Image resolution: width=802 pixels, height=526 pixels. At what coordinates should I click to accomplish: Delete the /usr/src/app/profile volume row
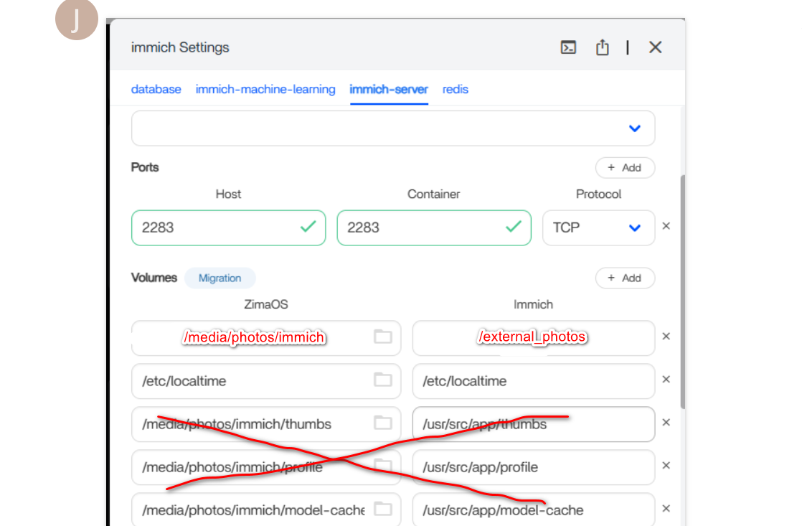coord(666,465)
